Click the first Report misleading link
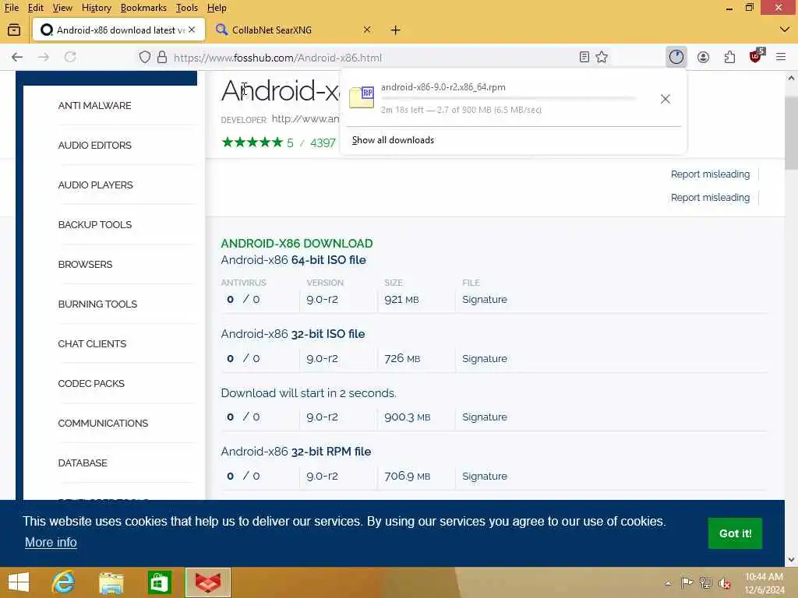The image size is (798, 598). point(710,174)
